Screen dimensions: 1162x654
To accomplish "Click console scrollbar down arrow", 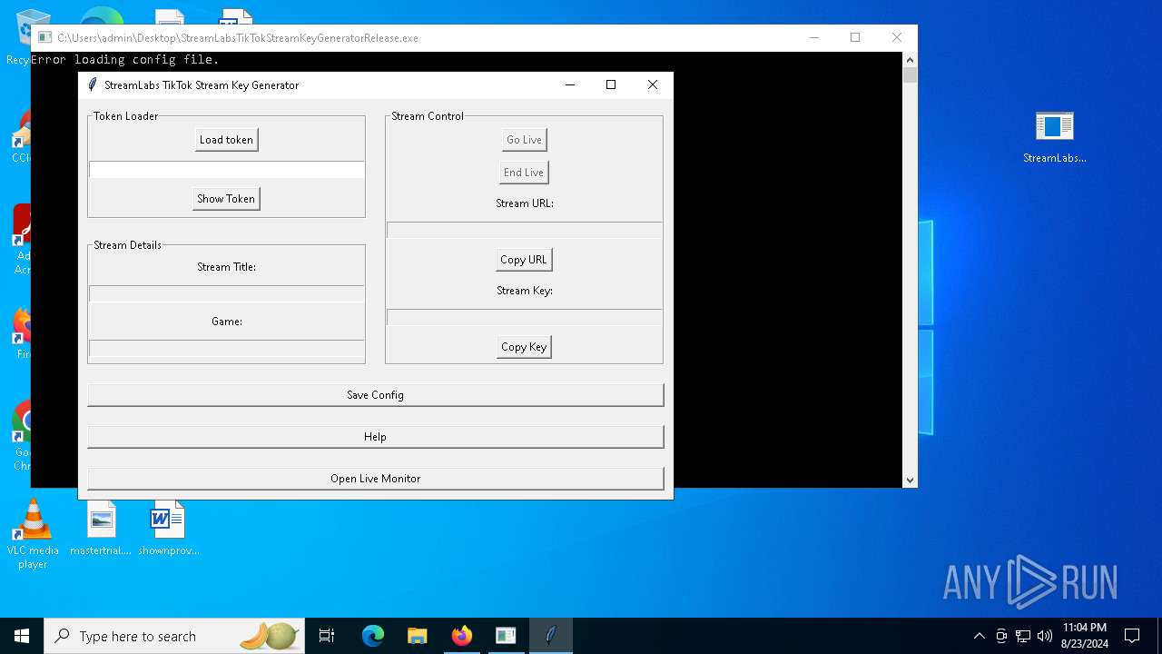I will click(x=910, y=480).
